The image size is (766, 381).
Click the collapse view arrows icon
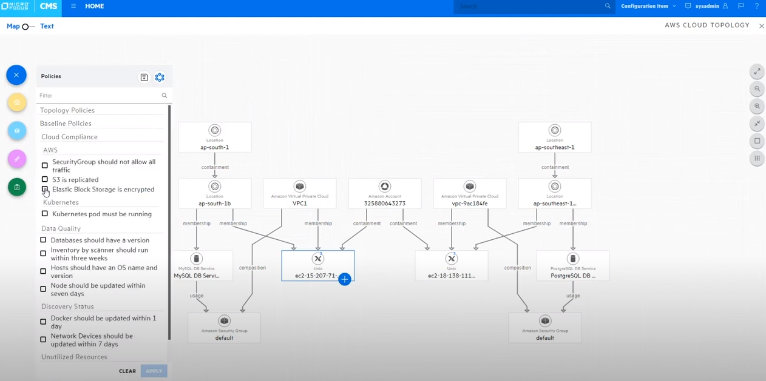[757, 124]
